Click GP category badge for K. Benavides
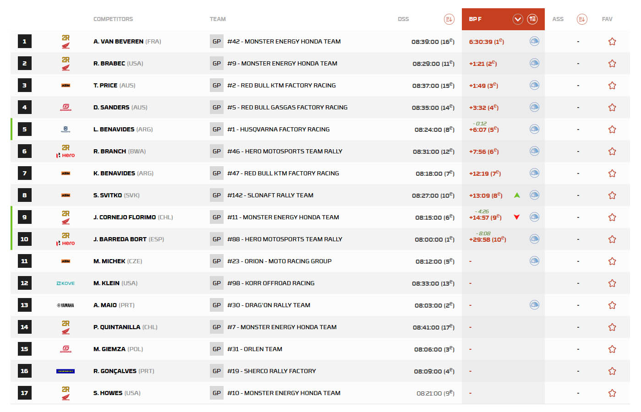 pyautogui.click(x=217, y=173)
